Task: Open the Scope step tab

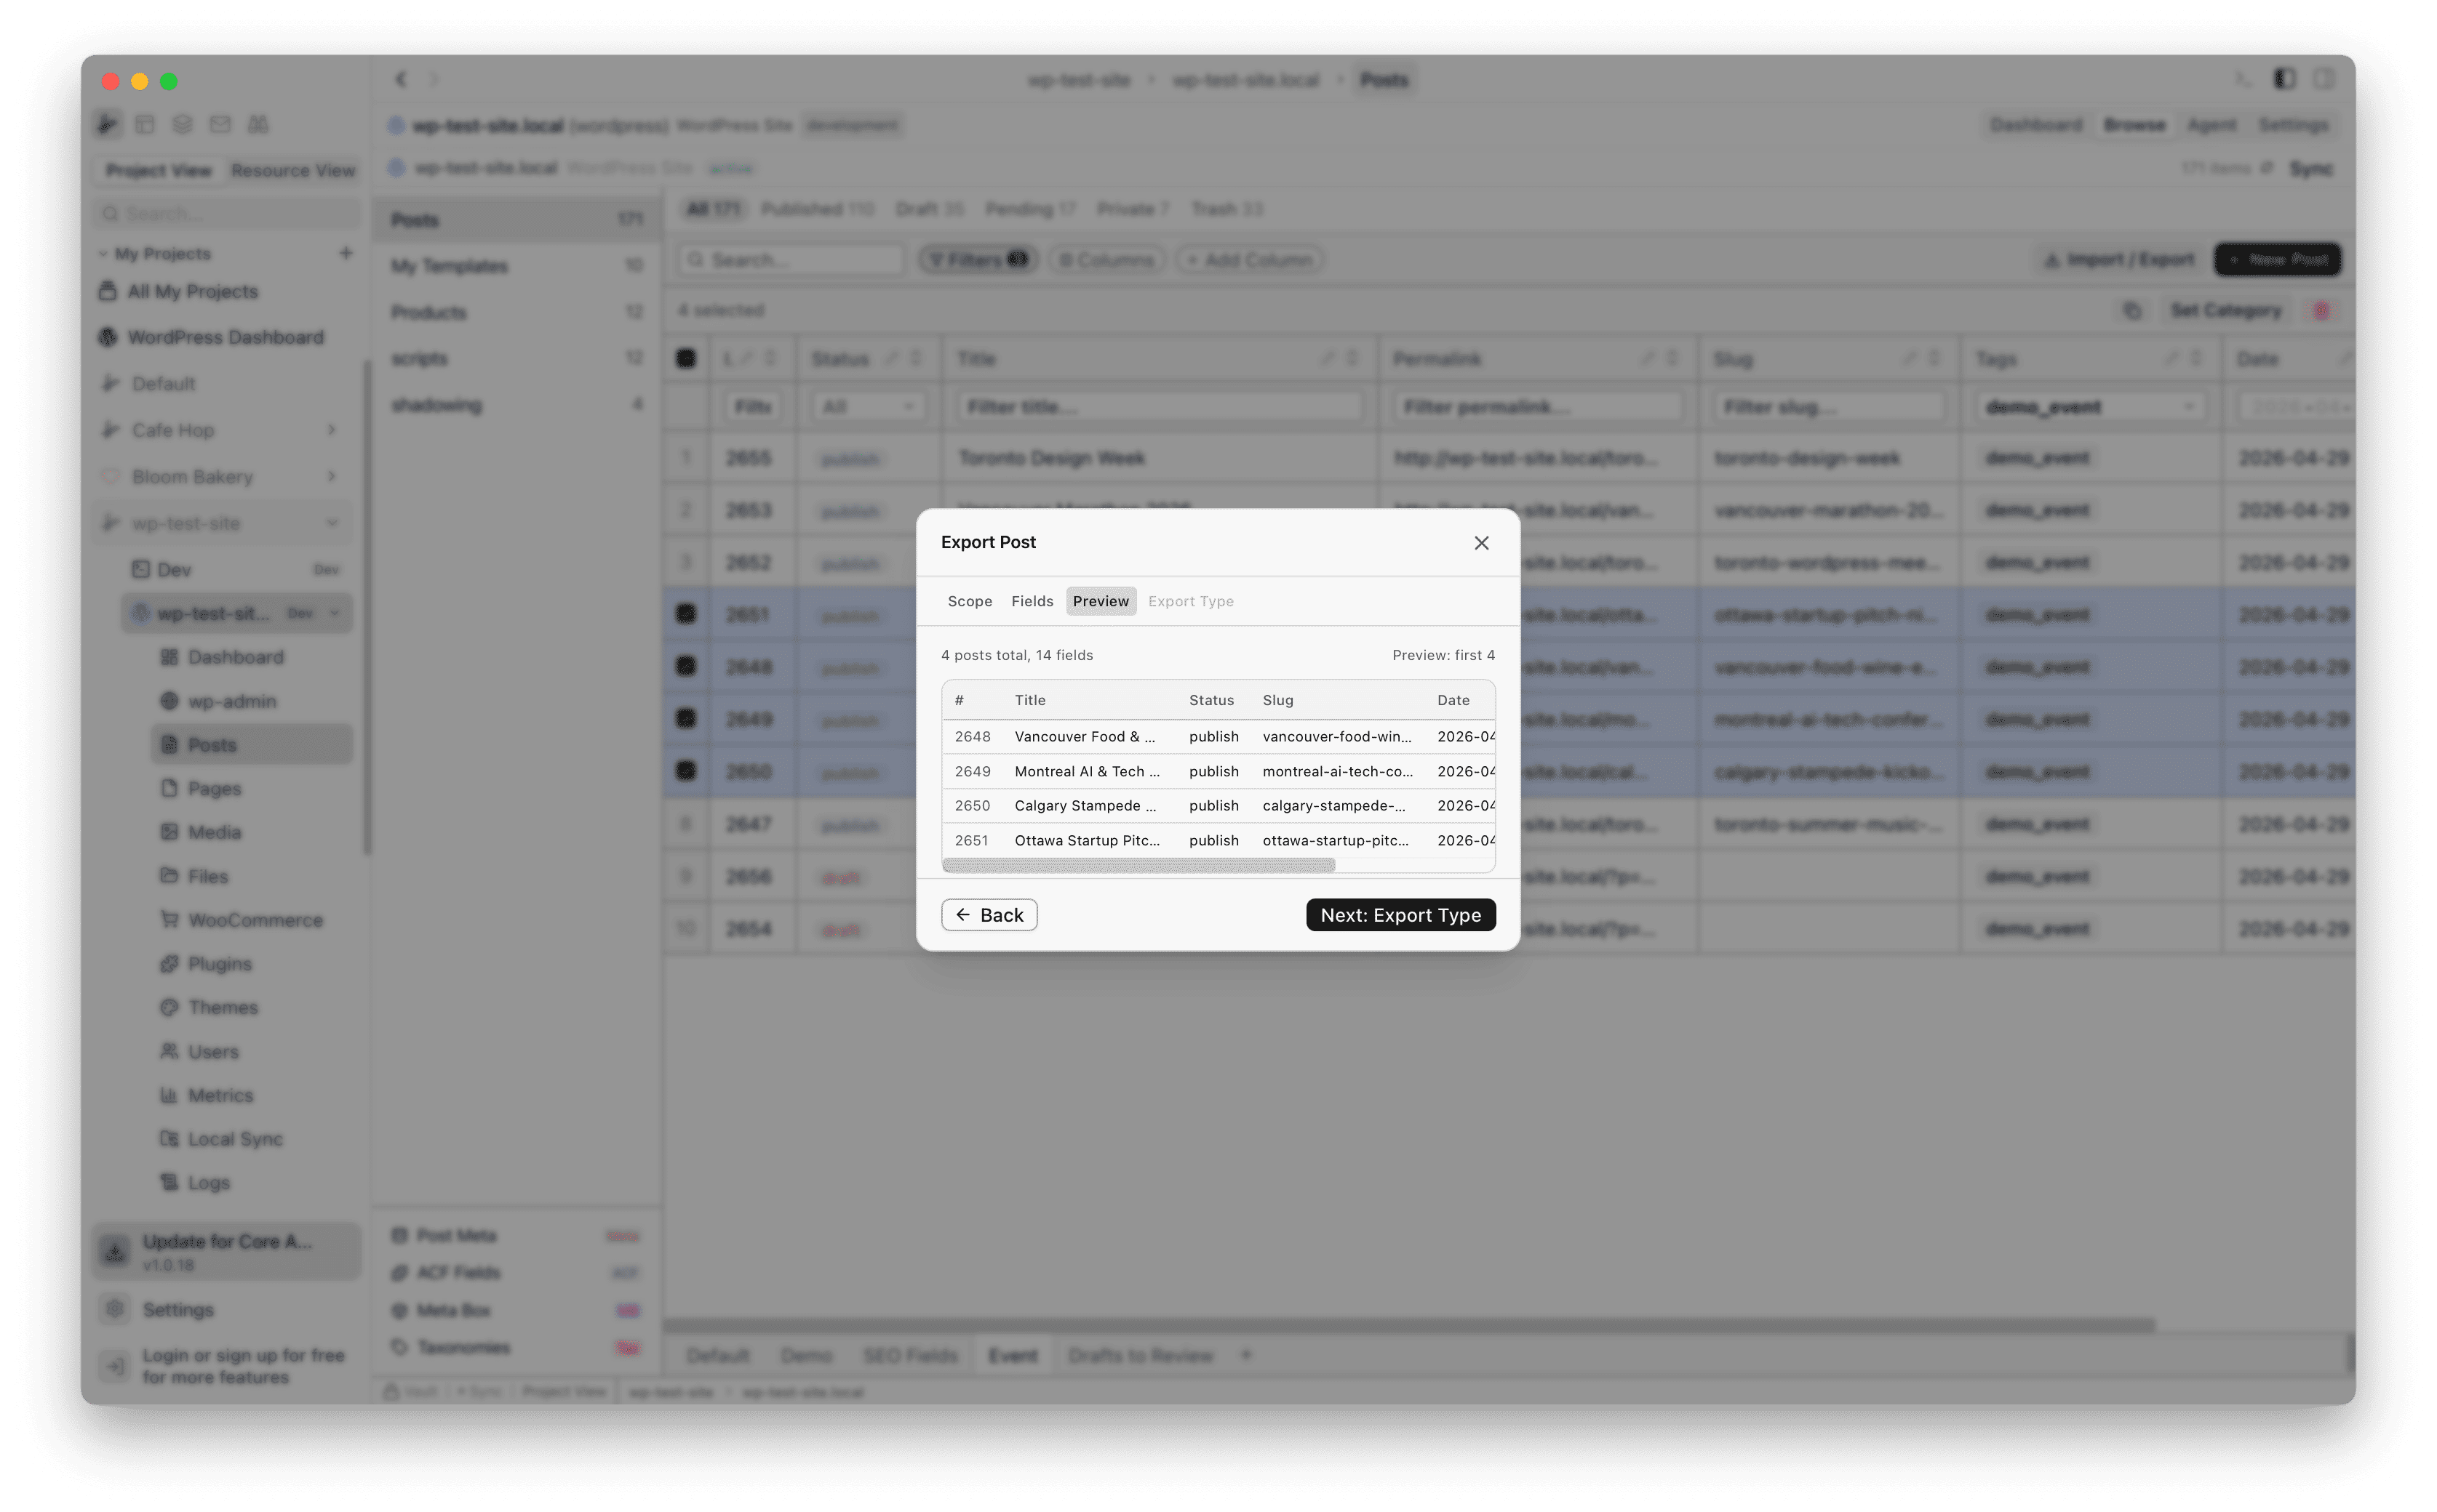Action: 969,601
